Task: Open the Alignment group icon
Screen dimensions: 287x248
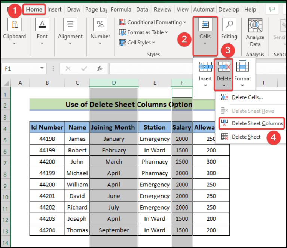Action: [x=70, y=24]
